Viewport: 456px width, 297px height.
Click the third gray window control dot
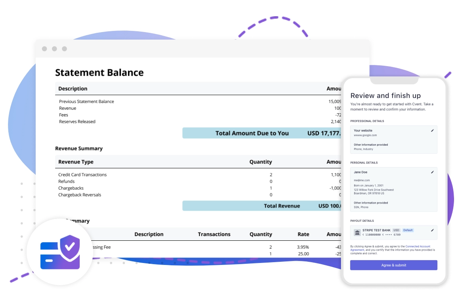tap(64, 49)
